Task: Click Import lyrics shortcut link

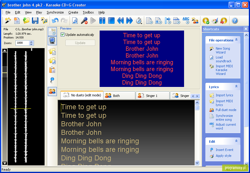Action: pos(224,95)
